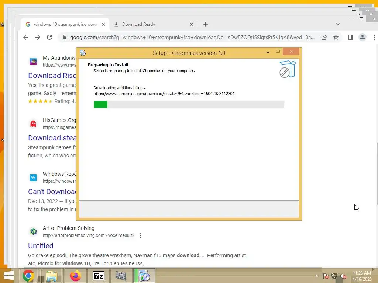This screenshot has height=283, width=378.
Task: Click the Chrome page vertical scrollbar
Action: pyautogui.click(x=377, y=173)
